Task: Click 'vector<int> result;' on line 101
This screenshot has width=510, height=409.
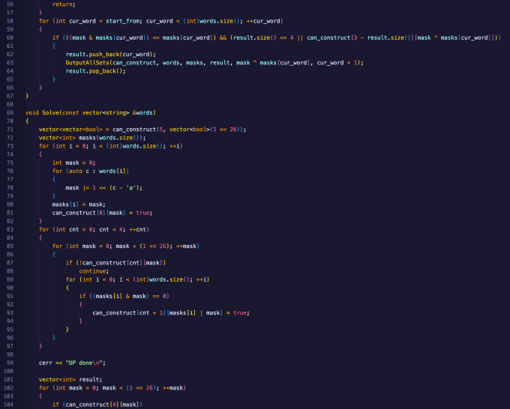Action: (70, 380)
